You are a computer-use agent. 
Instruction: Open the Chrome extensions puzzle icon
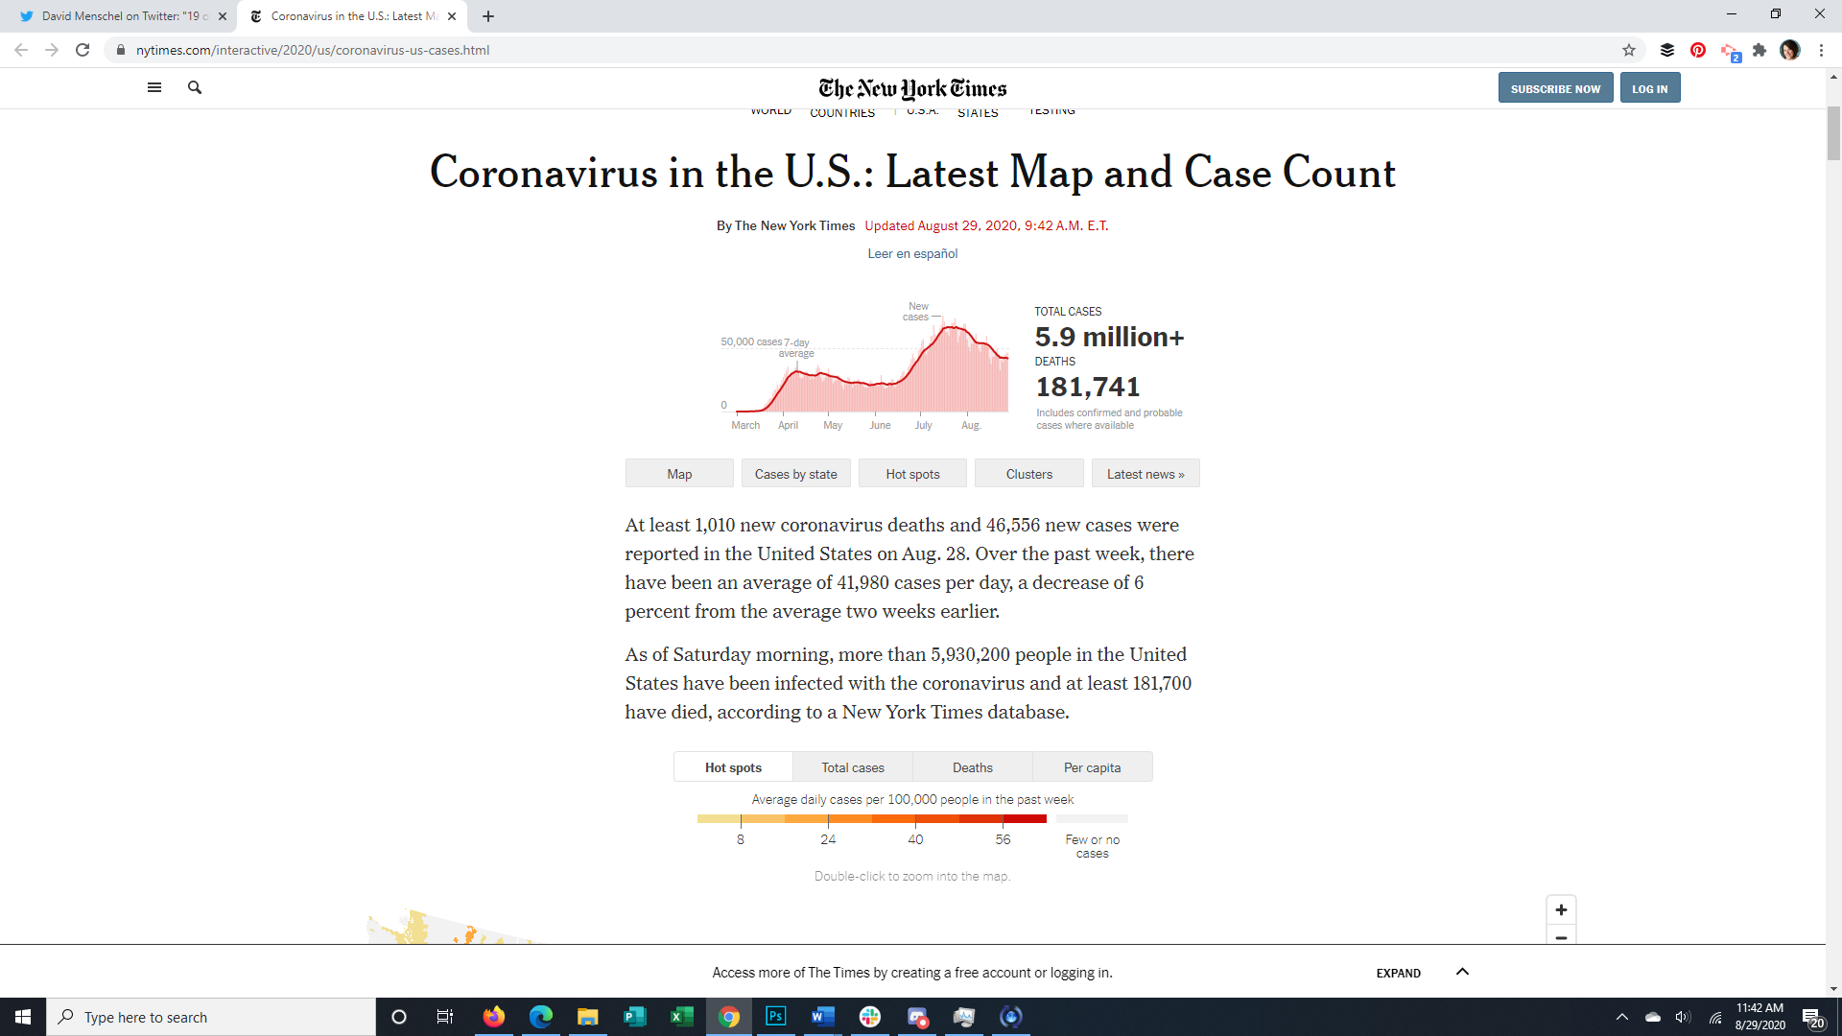click(x=1759, y=50)
